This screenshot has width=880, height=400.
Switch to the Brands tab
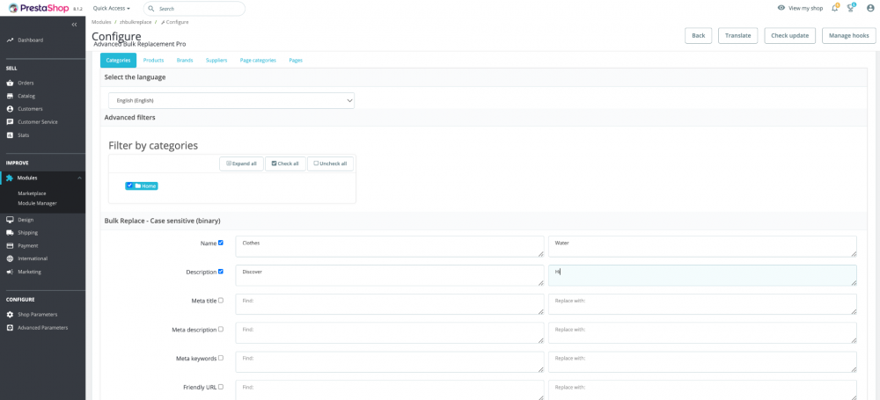(185, 60)
